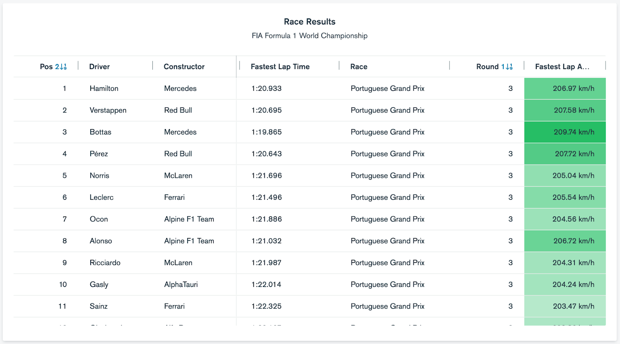Select the Hamilton driver cell
This screenshot has width=620, height=344.
tap(104, 88)
